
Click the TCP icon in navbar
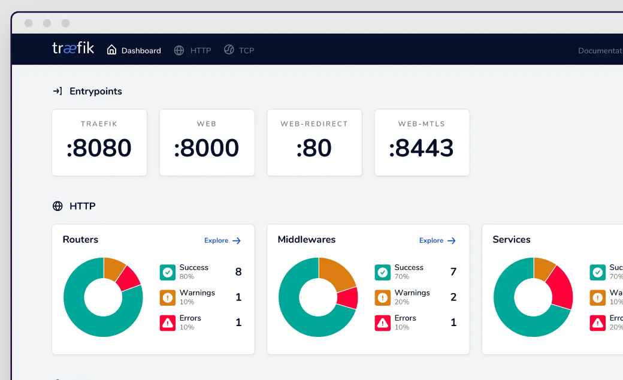(229, 50)
